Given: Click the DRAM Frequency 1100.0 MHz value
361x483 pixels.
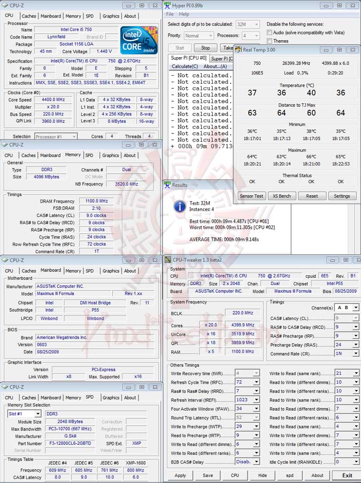Looking at the screenshot, I should coord(96,201).
